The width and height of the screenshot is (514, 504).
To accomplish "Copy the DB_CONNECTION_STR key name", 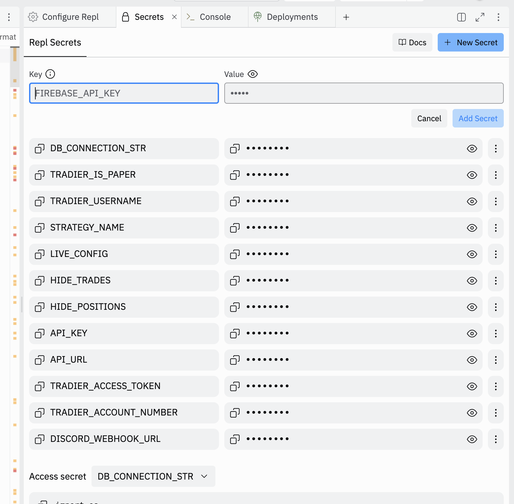I will click(40, 149).
